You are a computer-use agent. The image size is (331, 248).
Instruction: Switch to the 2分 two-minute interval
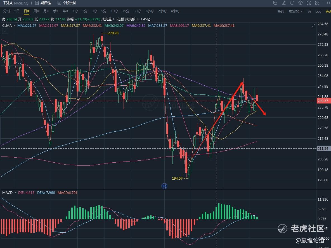tap(85, 11)
